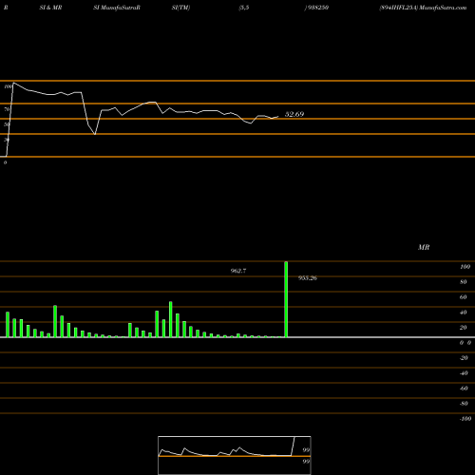
Task: Click the RSI value label 52.69
Action: click(x=294, y=114)
